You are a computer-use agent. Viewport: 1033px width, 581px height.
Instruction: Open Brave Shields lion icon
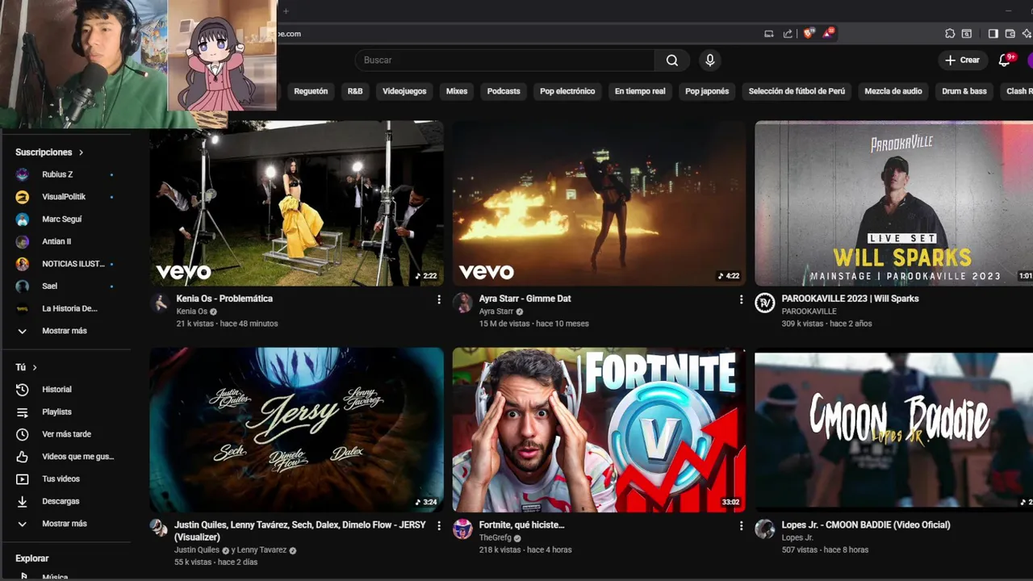pos(809,34)
